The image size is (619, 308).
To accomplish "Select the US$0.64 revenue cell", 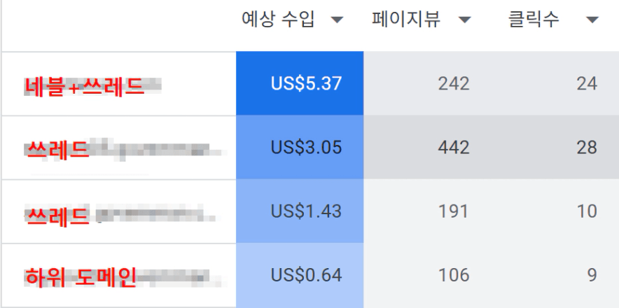I will 306,275.
